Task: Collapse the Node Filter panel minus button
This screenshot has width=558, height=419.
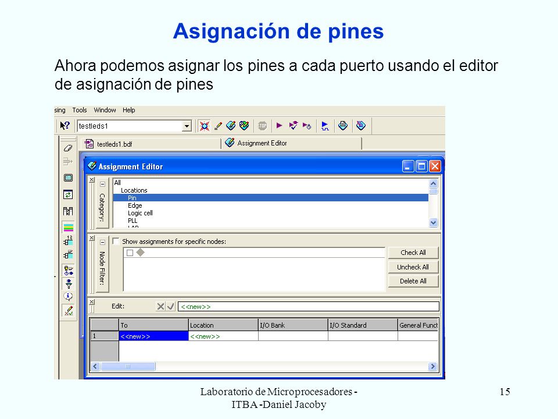Action: [102, 242]
